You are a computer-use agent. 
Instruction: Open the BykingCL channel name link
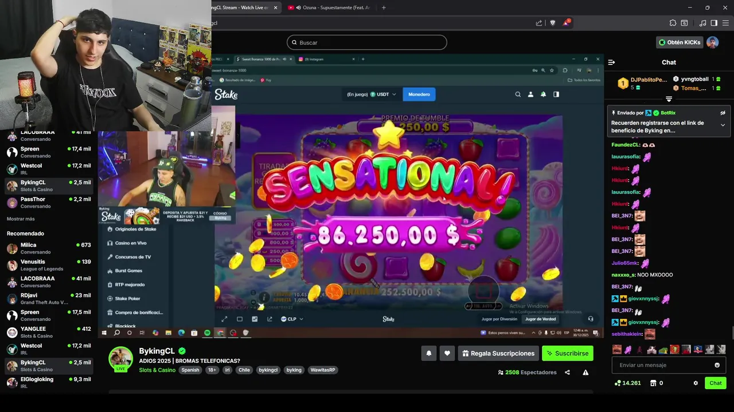coord(157,351)
